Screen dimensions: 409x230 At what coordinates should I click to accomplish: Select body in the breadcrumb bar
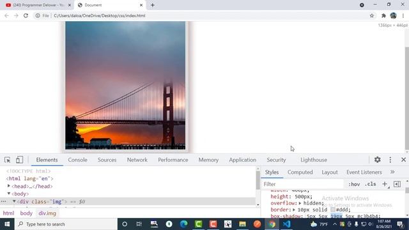tap(26, 213)
